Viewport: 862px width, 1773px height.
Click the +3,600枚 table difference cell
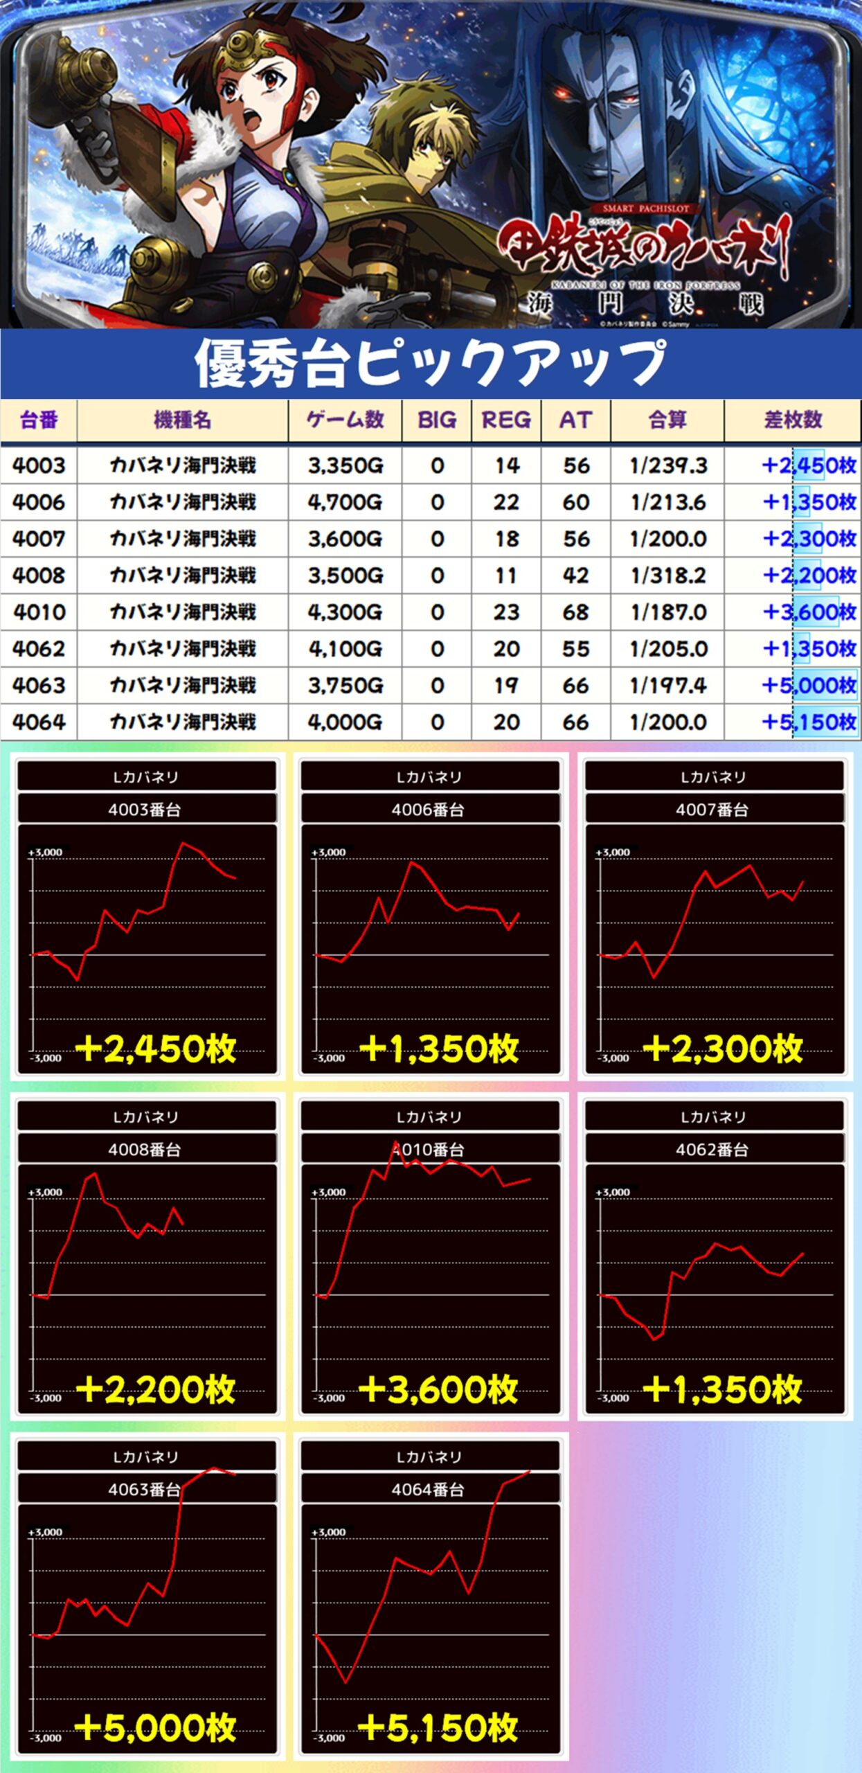coord(793,612)
